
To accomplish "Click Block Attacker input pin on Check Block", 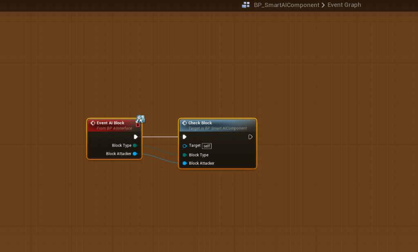I will coord(184,163).
